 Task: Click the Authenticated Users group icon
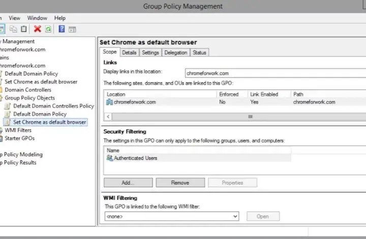click(109, 158)
